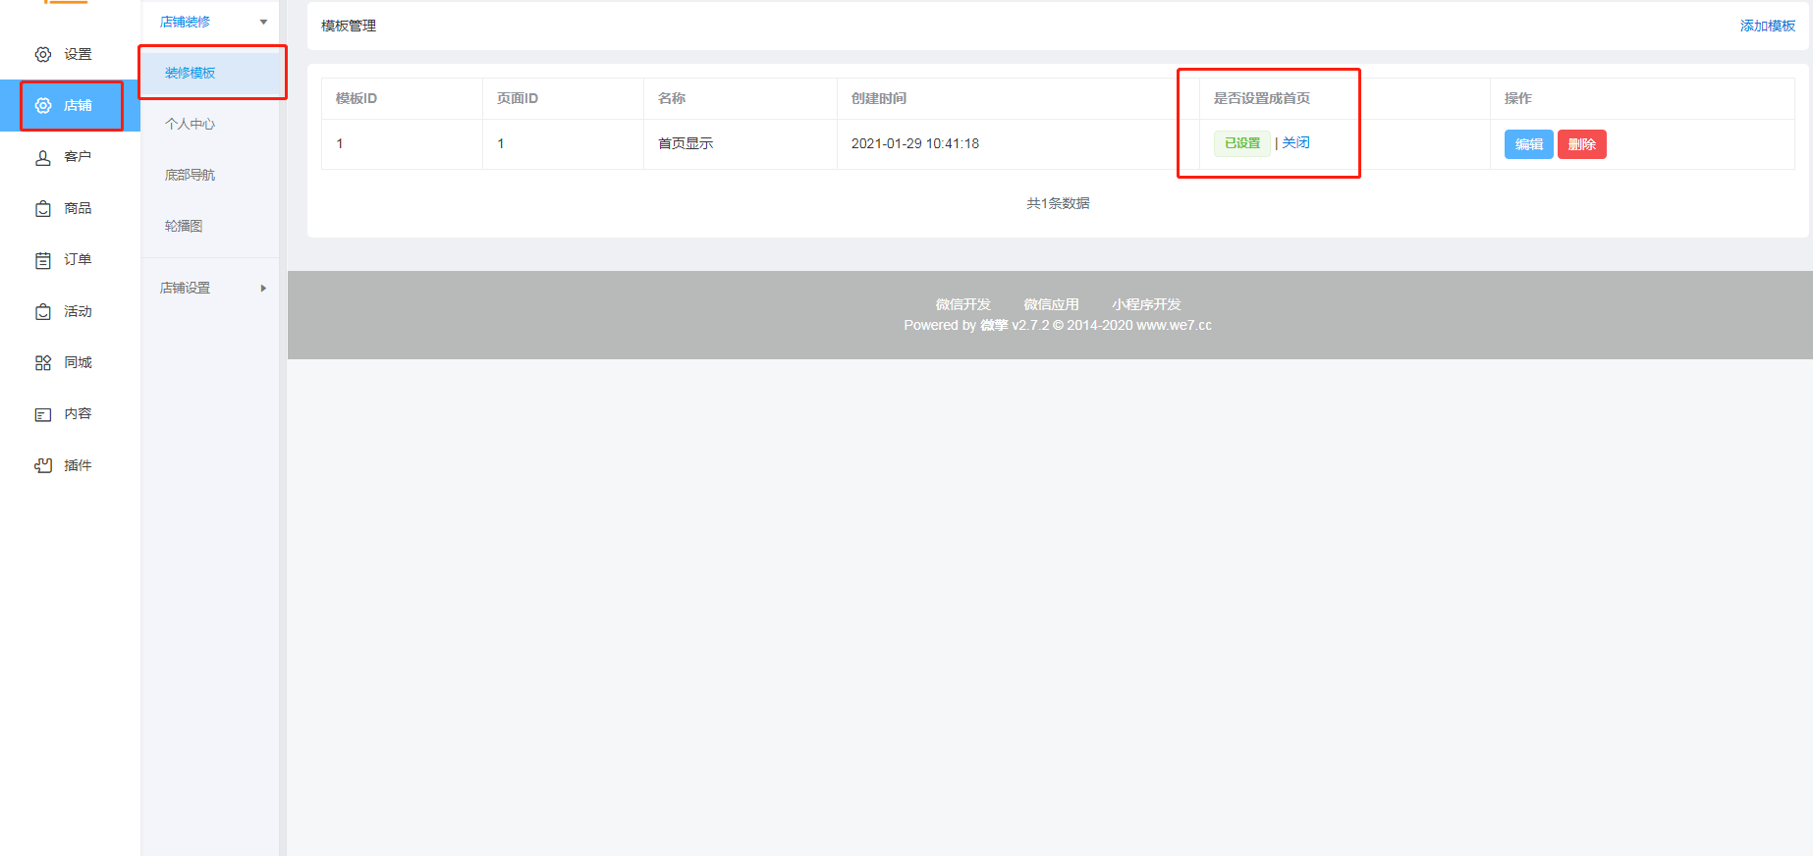Click the www.we7.cc footer link
The width and height of the screenshot is (1813, 856).
click(1174, 326)
